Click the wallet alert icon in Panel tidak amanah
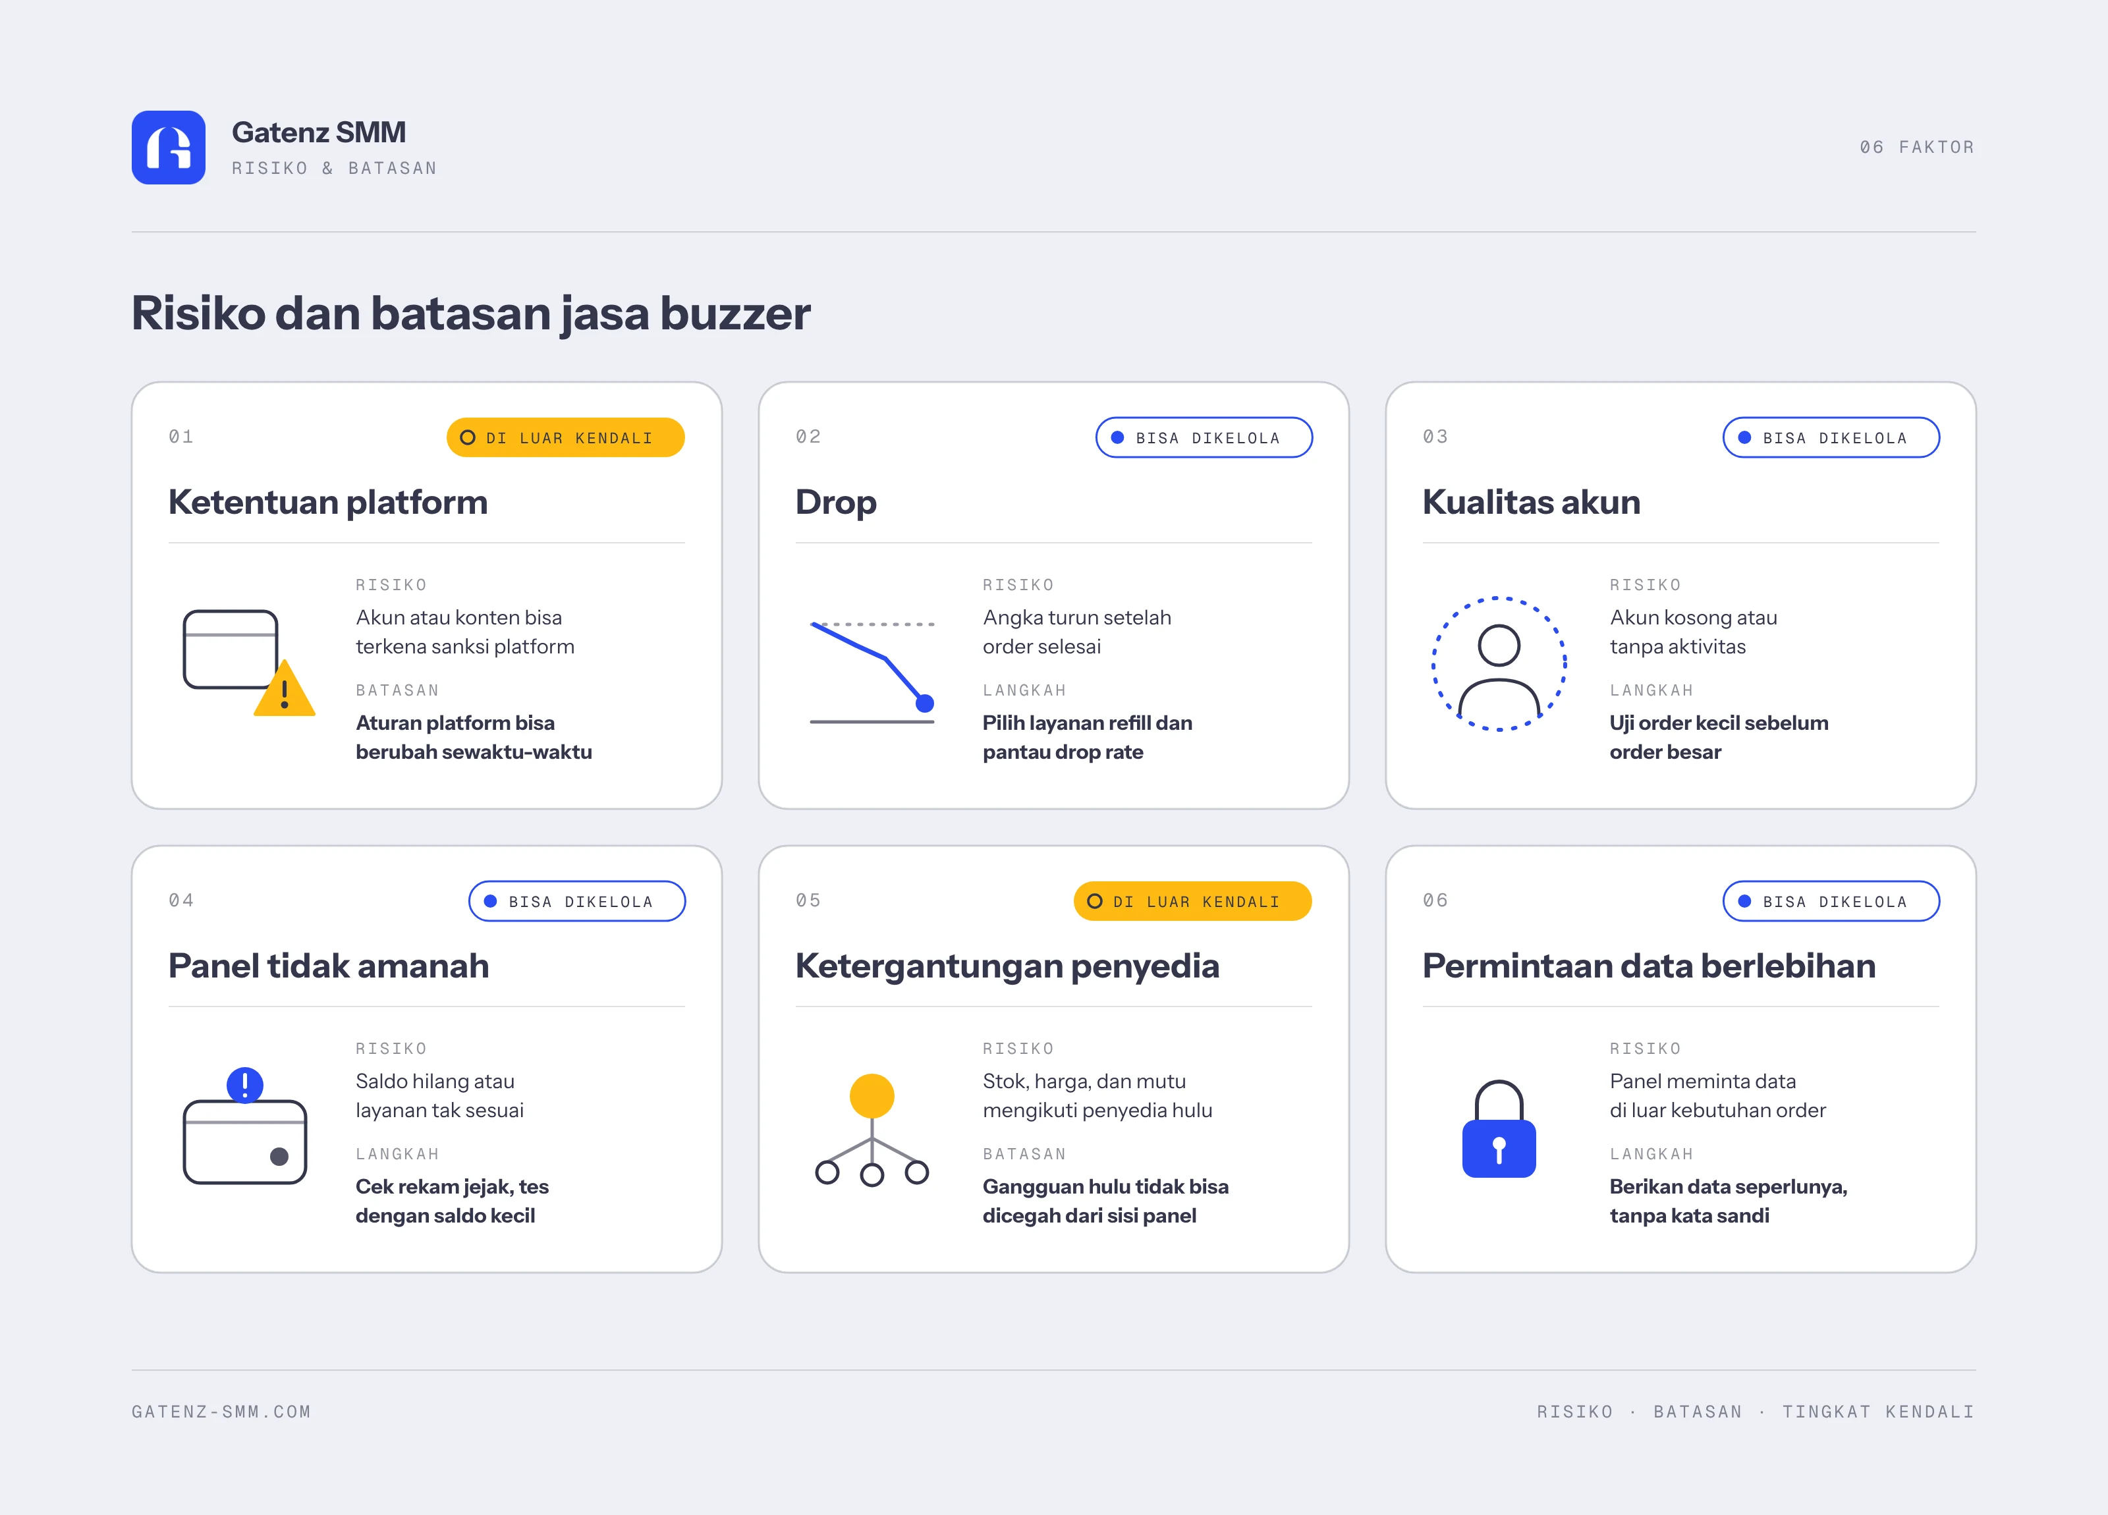Viewport: 2108px width, 1515px height. 244,1126
